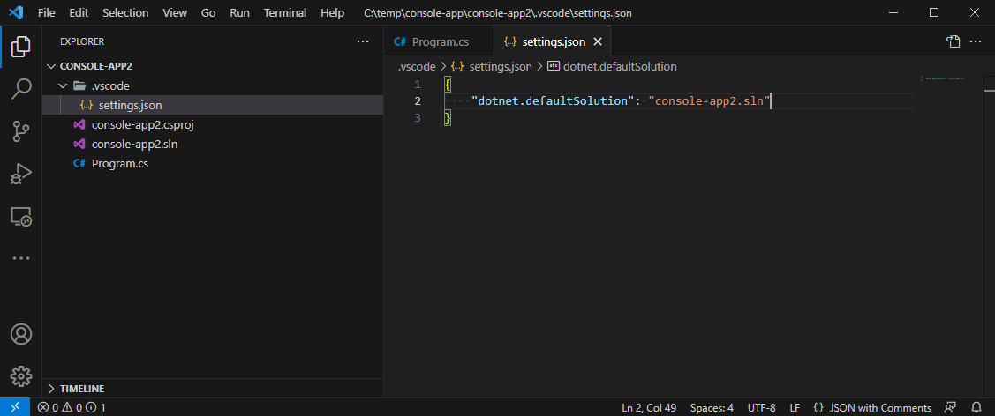
Task: Click the "console-app2.sln" value string
Action: point(709,100)
